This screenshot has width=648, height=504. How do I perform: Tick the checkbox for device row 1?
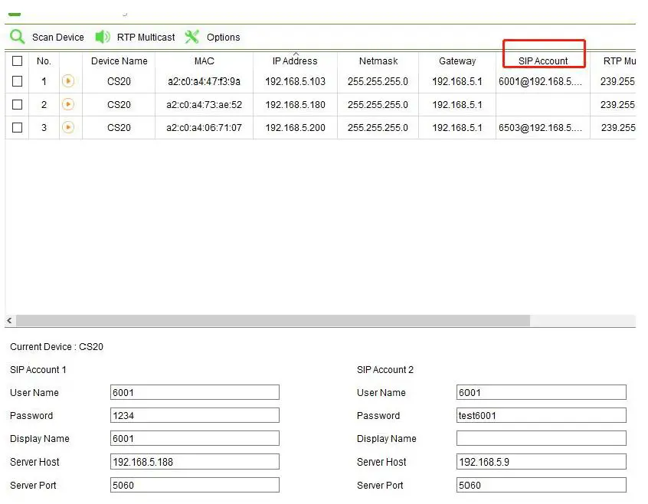(18, 81)
